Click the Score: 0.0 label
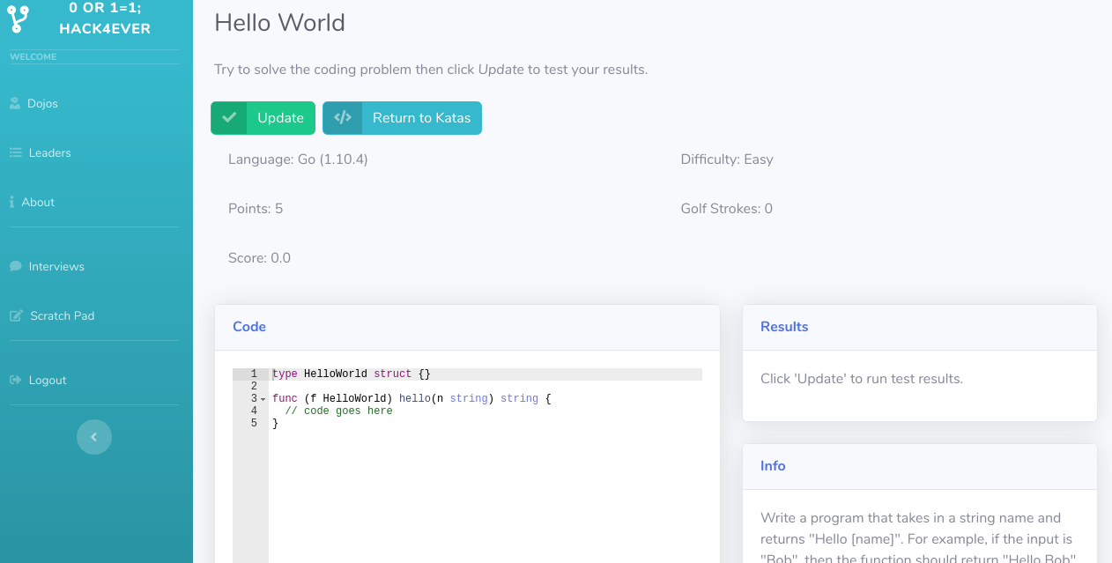The image size is (1112, 563). pyautogui.click(x=259, y=258)
